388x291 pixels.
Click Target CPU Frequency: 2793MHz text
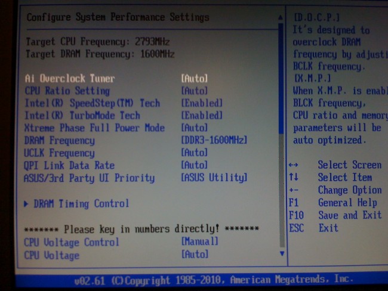[x=98, y=42]
